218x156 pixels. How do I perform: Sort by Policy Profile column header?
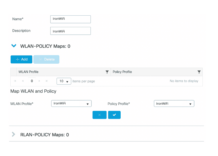click(x=122, y=72)
